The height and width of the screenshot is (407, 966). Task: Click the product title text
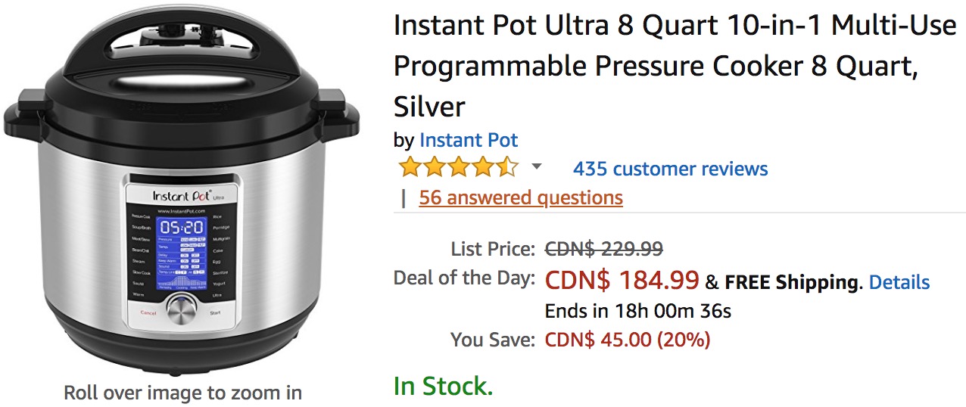[674, 66]
